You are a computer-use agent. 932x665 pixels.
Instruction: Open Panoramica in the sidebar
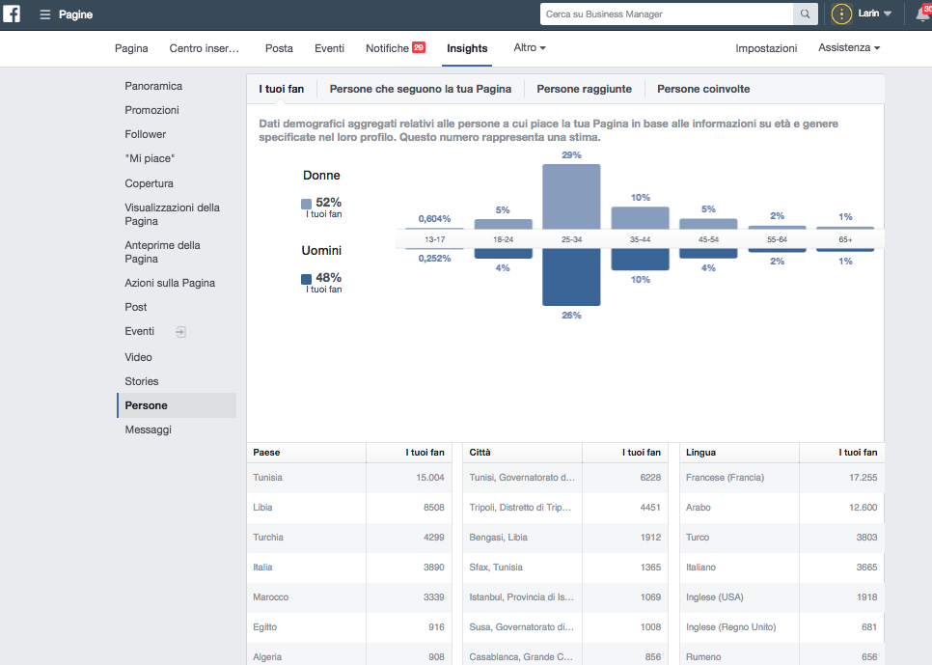(153, 86)
